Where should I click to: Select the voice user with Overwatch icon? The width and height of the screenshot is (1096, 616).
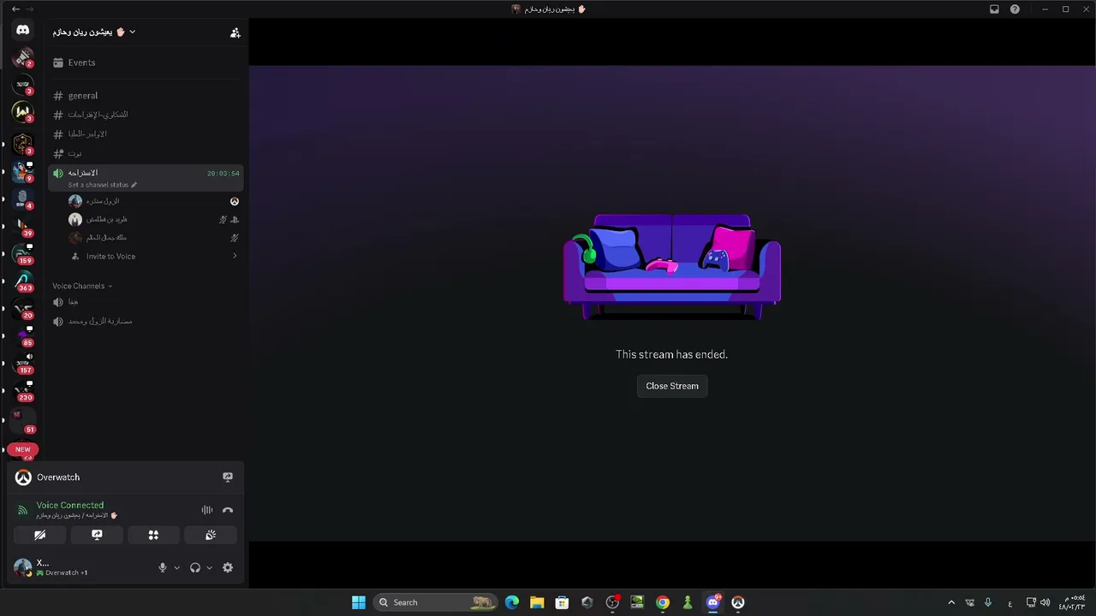point(153,201)
